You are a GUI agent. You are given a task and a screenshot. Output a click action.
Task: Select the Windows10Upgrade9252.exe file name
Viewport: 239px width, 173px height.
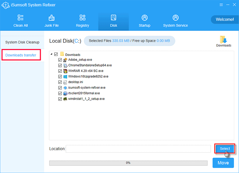[x=88, y=77]
